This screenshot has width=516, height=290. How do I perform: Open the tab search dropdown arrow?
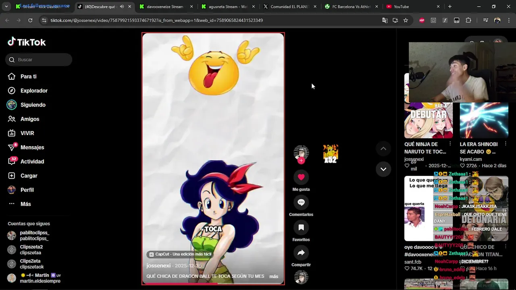[x=7, y=6]
